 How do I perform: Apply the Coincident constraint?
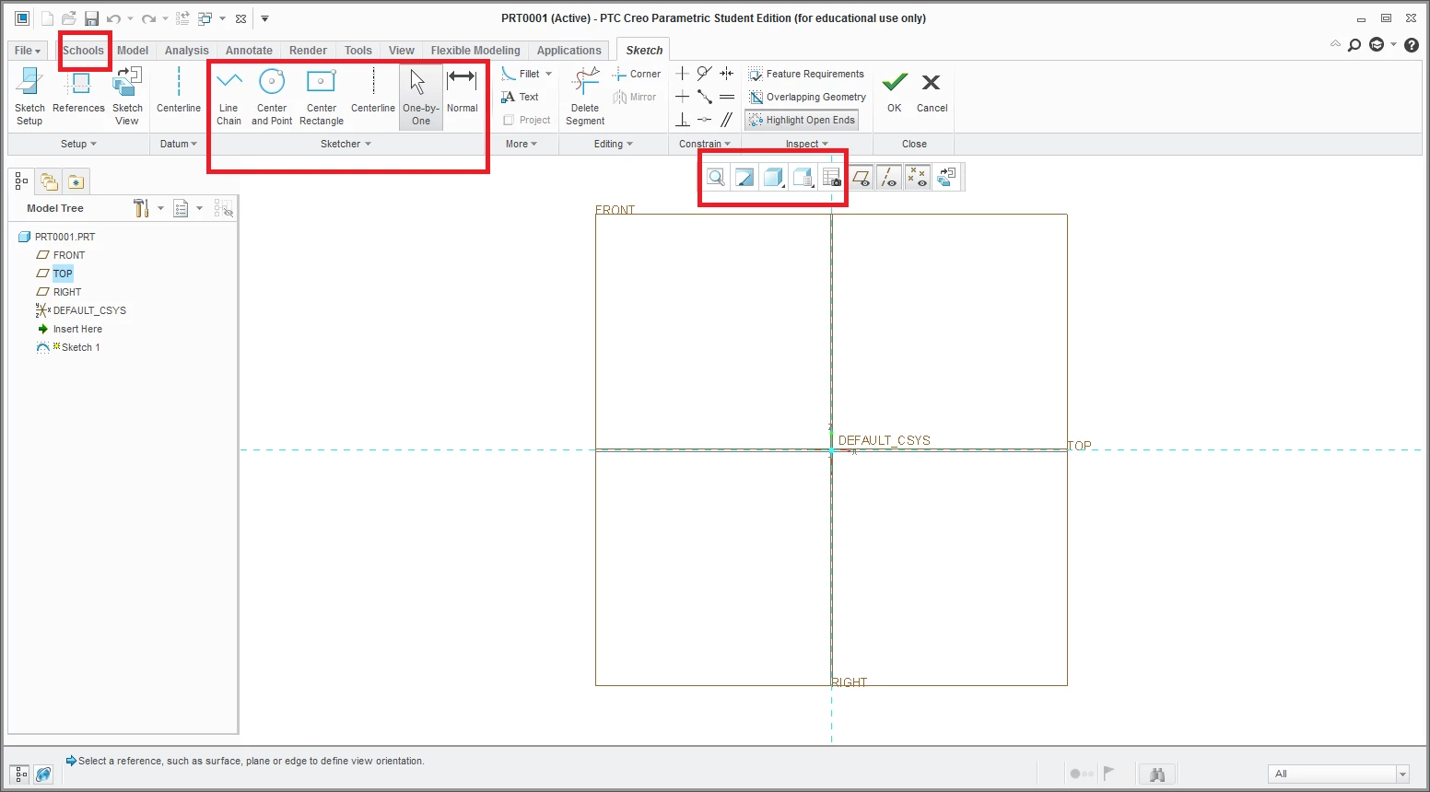point(704,120)
